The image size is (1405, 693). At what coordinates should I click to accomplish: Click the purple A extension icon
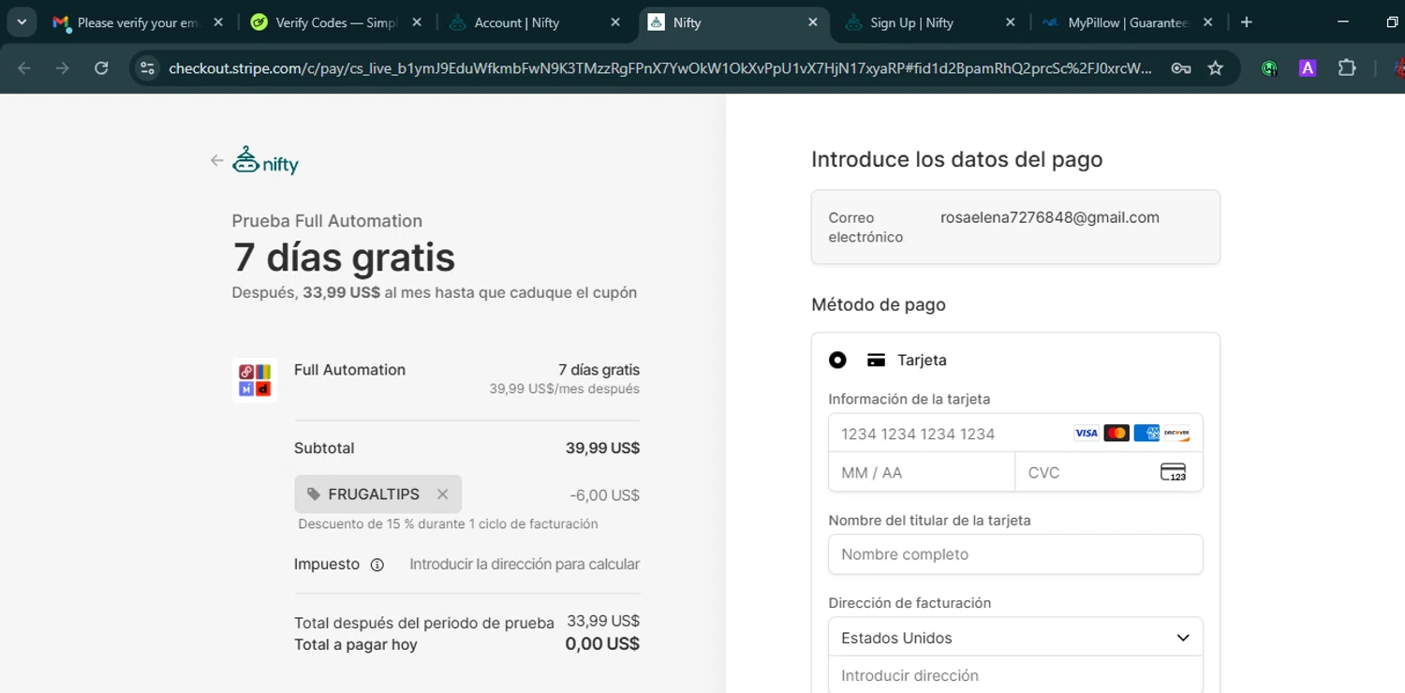pos(1308,68)
